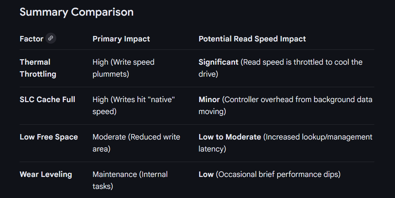The height and width of the screenshot is (198, 395).
Task: Click the bold word Minor
Action: point(209,100)
